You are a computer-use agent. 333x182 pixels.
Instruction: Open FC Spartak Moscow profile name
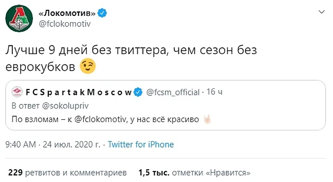click(78, 92)
